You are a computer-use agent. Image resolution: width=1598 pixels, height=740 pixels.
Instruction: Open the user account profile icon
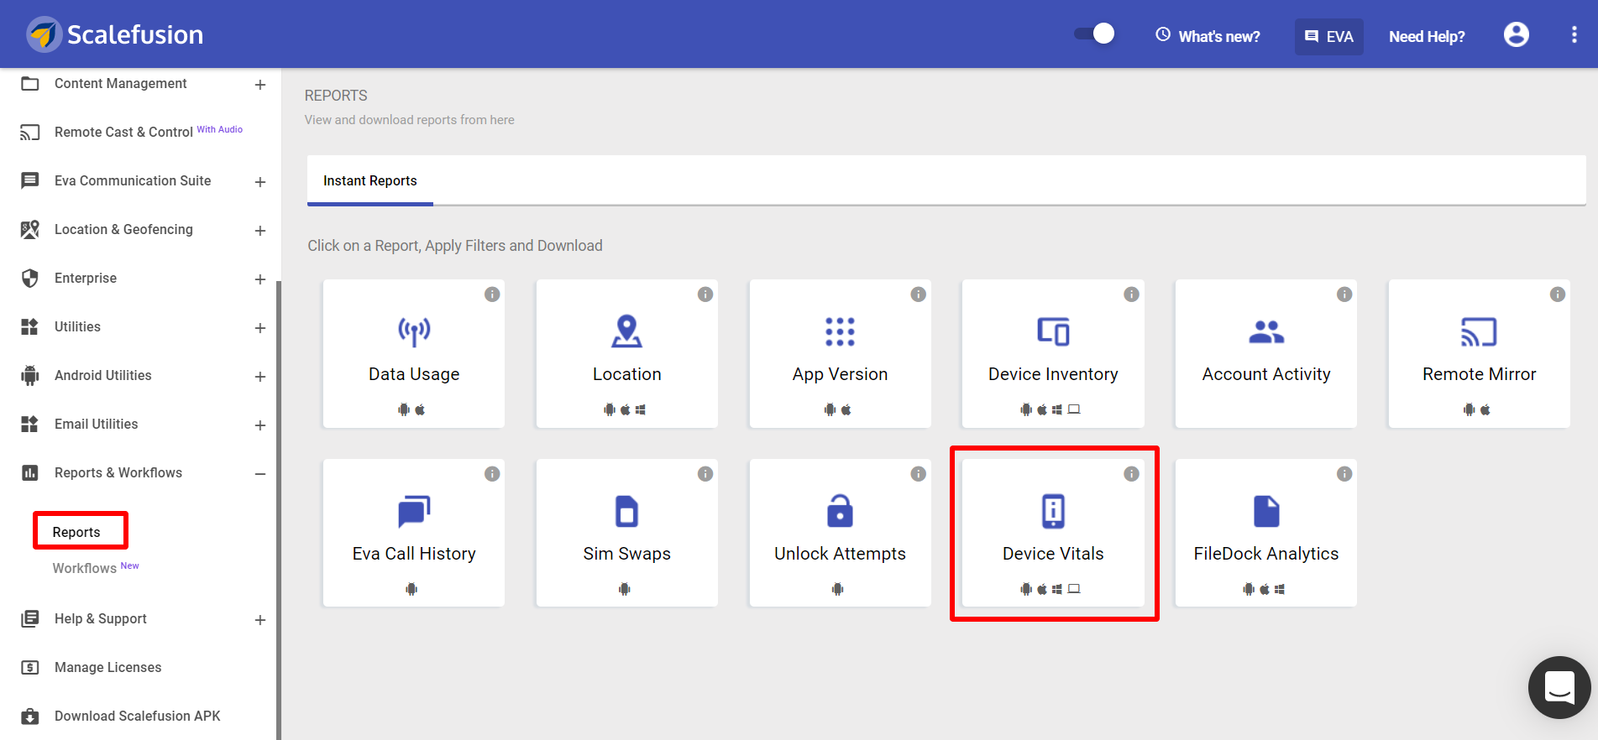pyautogui.click(x=1516, y=34)
